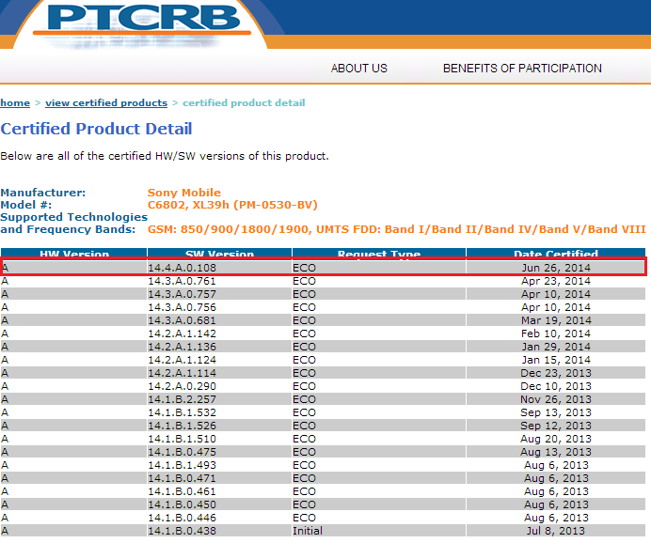The height and width of the screenshot is (543, 651).
Task: Select date Jul 8, 2013 cell
Action: coord(556,531)
